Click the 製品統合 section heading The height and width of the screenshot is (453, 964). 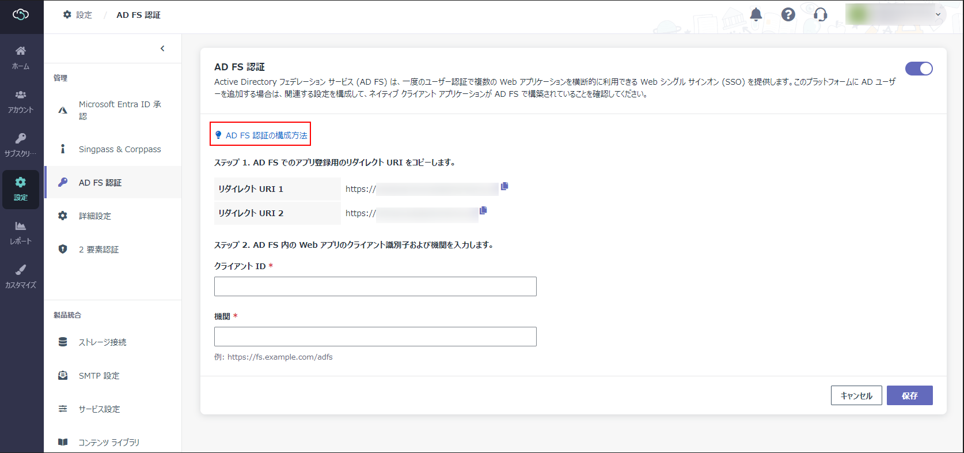coord(67,315)
